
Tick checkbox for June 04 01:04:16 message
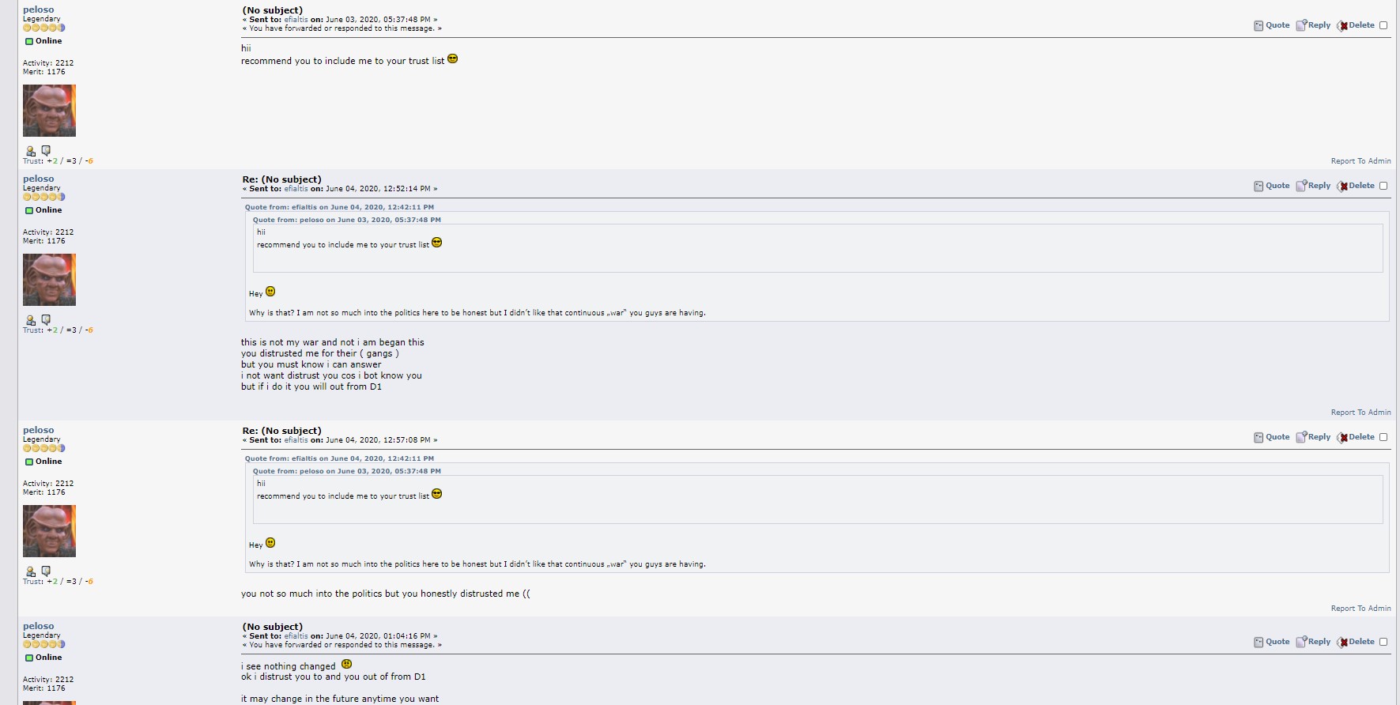coord(1383,642)
